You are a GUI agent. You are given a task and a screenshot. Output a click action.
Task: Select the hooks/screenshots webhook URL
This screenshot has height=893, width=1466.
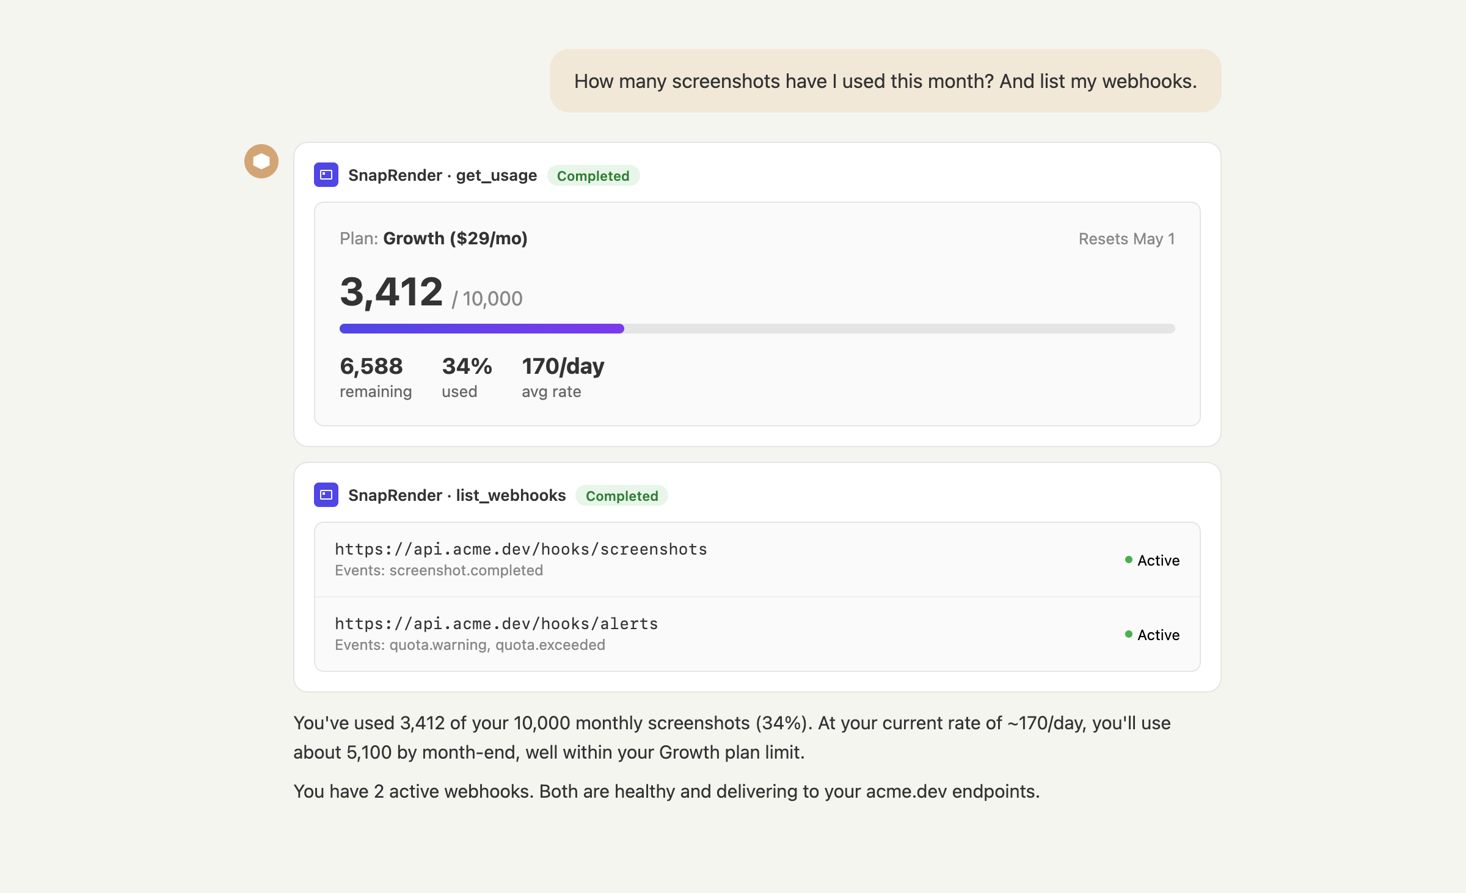[x=521, y=549]
